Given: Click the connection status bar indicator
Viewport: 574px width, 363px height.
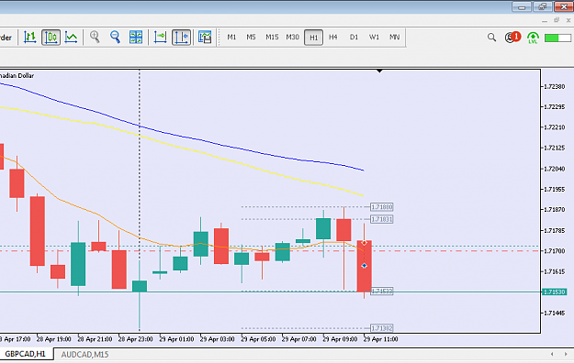Looking at the screenshot, I should (557, 38).
